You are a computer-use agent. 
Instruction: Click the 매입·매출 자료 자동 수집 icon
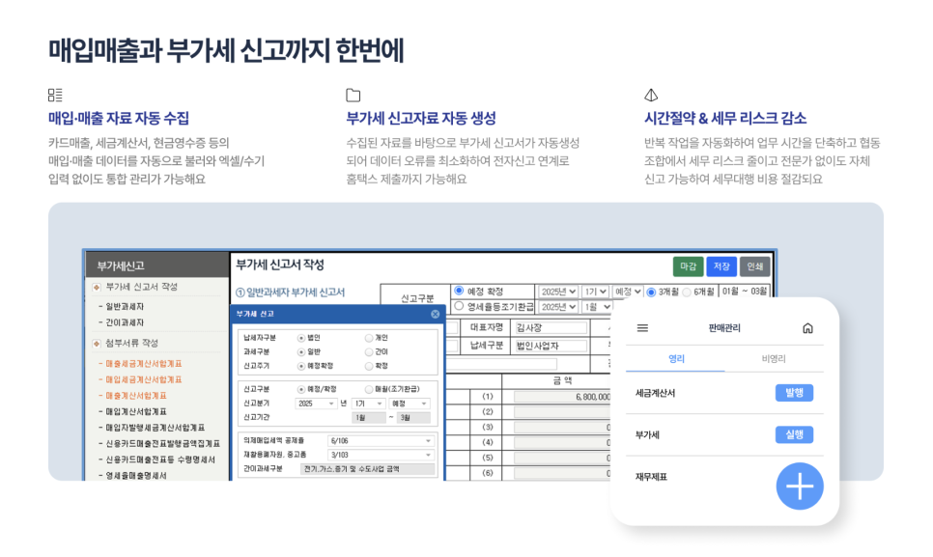[55, 95]
